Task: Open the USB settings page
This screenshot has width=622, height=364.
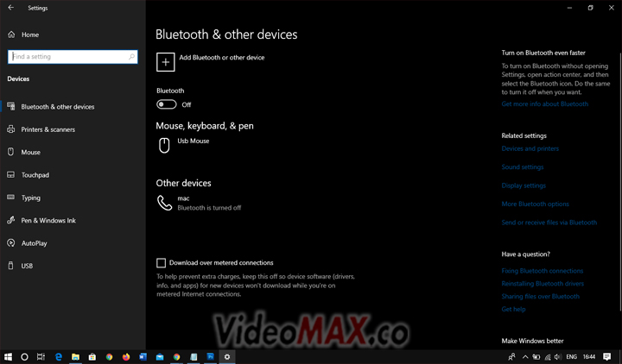Action: [27, 266]
